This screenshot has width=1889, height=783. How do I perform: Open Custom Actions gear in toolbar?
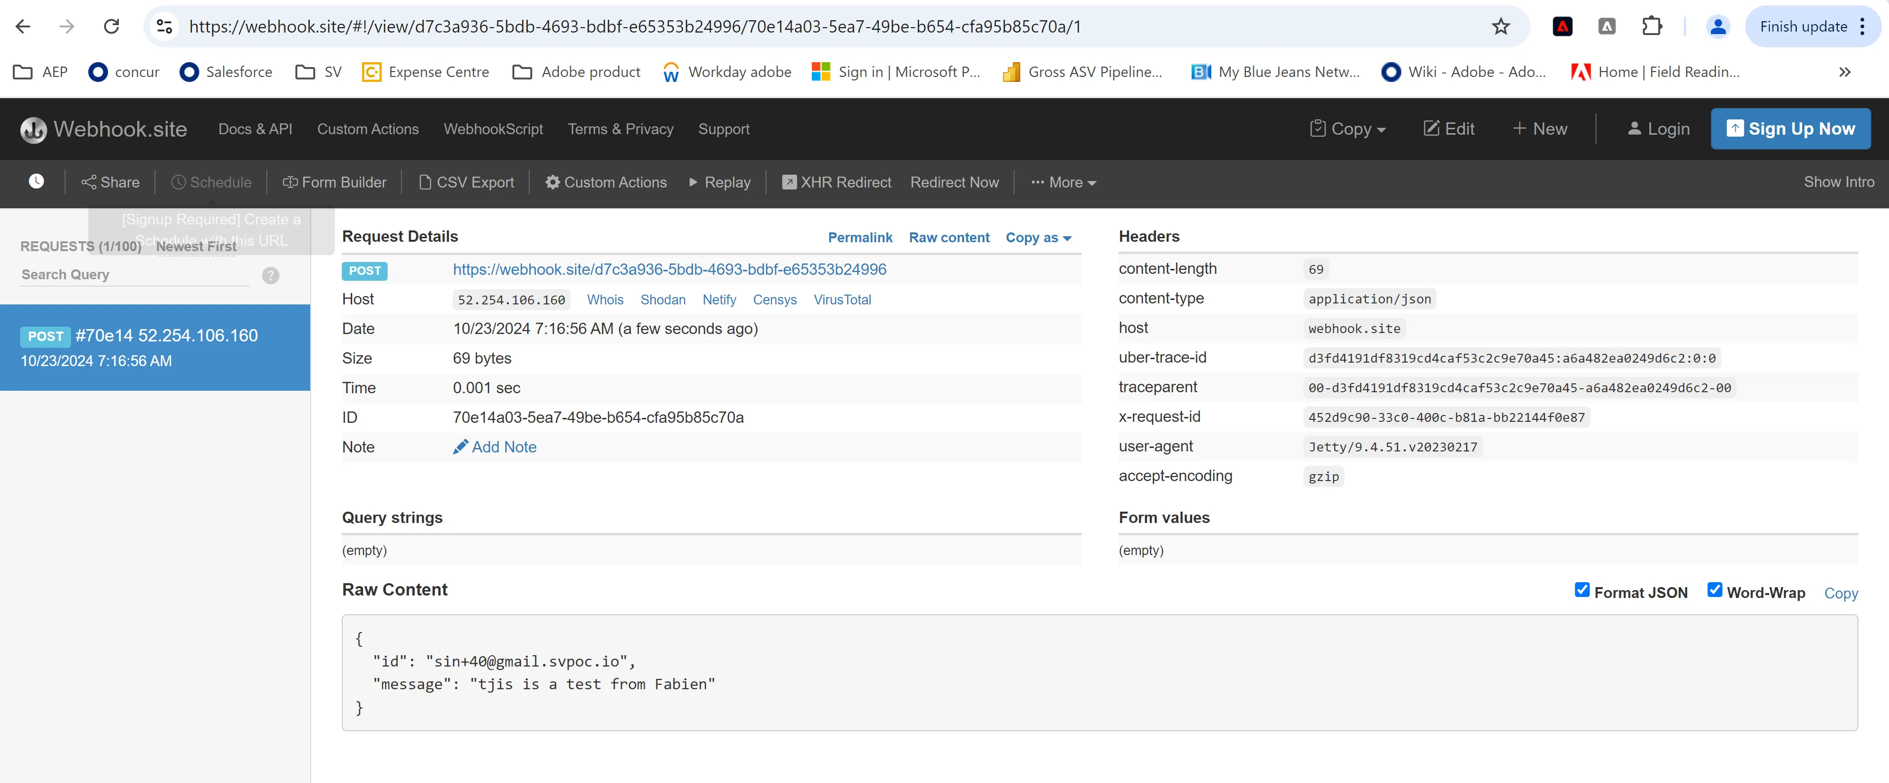pos(606,182)
